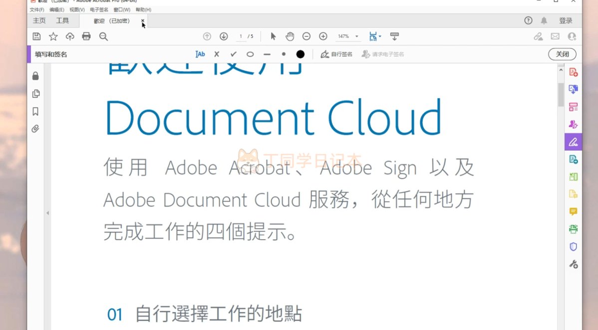
Task: Click the 登录 sign-in link
Action: point(566,21)
